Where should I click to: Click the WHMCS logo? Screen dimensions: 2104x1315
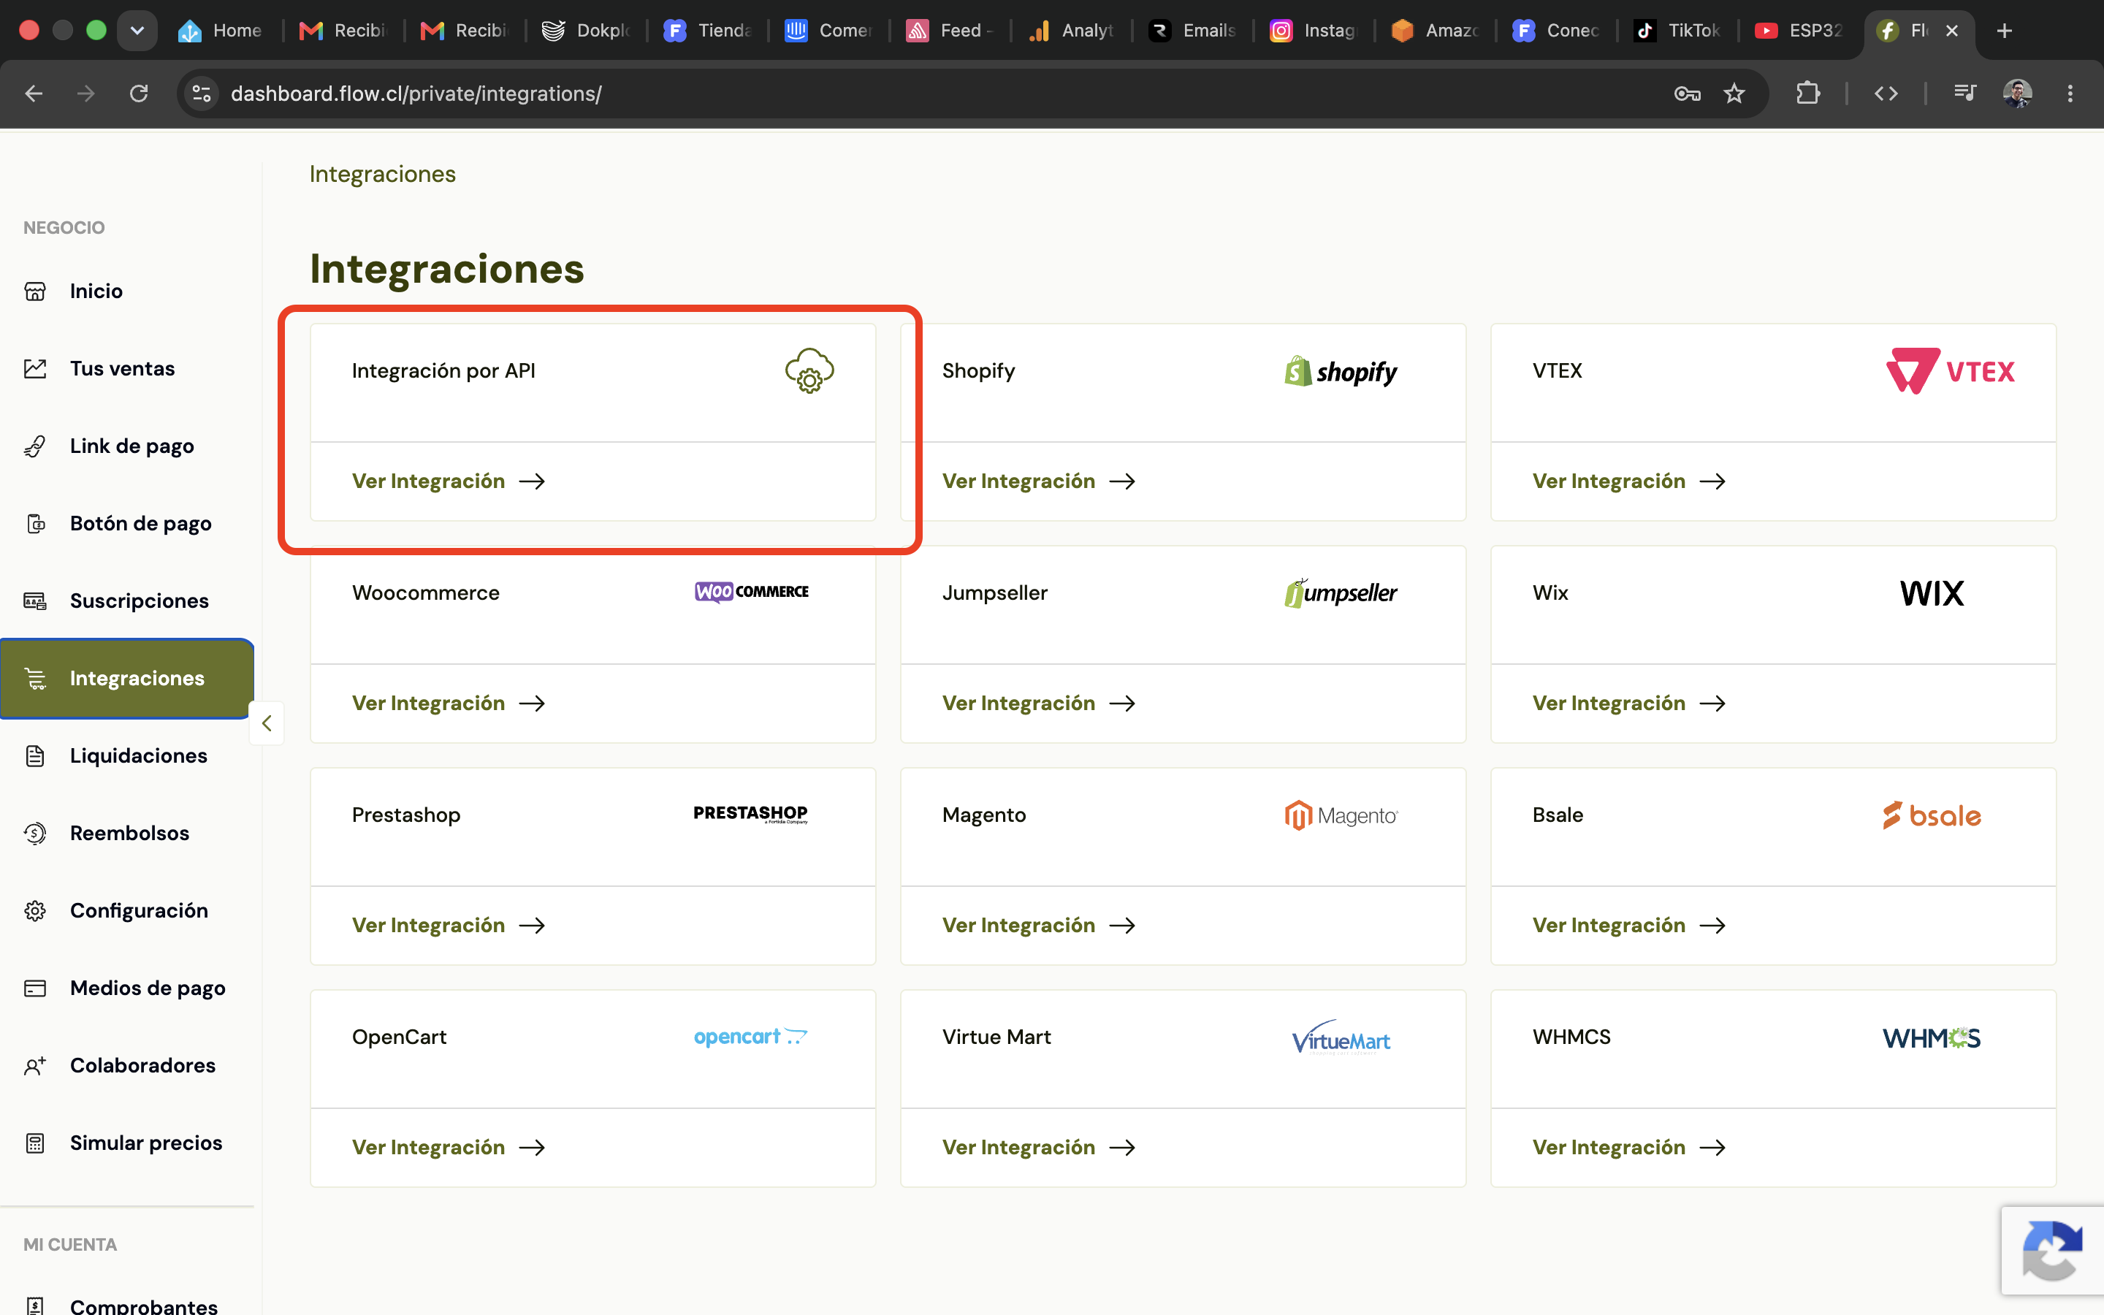1932,1037
